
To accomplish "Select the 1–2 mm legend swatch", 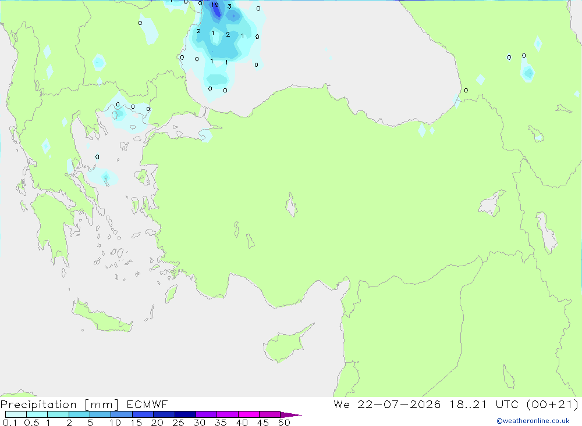I will pos(58,414).
